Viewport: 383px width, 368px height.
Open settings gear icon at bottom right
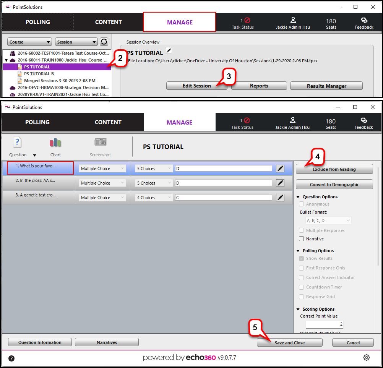tap(366, 358)
